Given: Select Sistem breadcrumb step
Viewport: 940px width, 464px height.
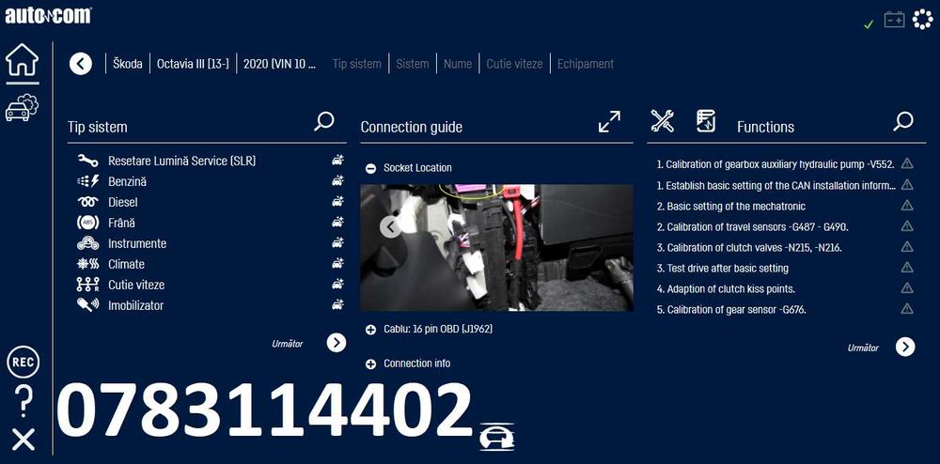Looking at the screenshot, I should click(413, 64).
